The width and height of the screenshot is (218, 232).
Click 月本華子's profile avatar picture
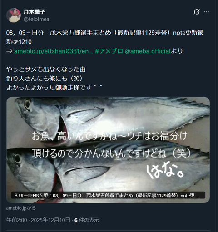(14, 15)
